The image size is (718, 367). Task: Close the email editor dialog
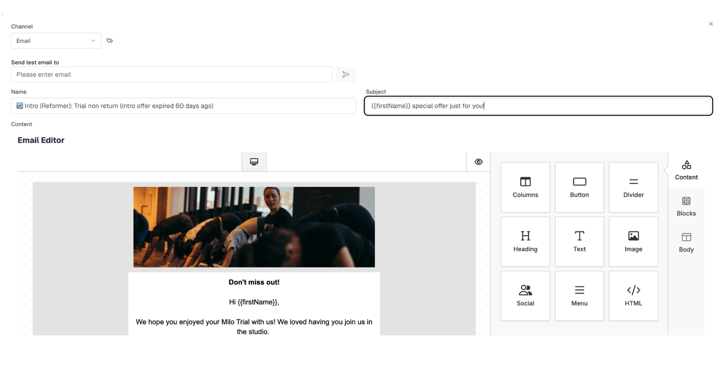coord(711,24)
